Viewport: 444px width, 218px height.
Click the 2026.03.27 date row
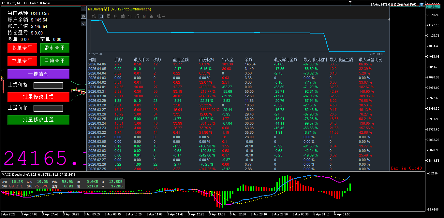[97, 110]
